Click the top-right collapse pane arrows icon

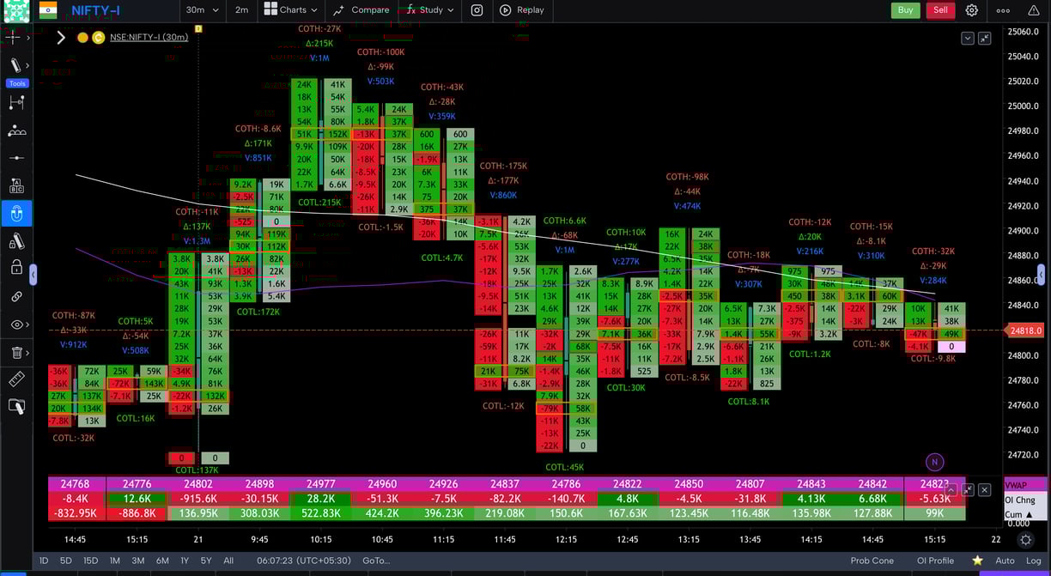(x=984, y=38)
